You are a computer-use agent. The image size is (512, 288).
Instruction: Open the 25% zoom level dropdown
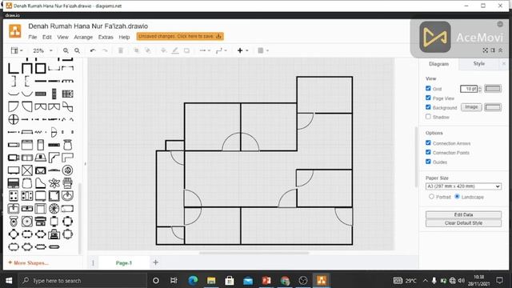[42, 50]
